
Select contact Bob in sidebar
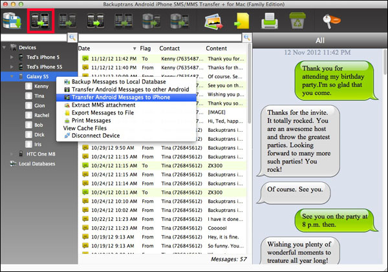coord(39,125)
